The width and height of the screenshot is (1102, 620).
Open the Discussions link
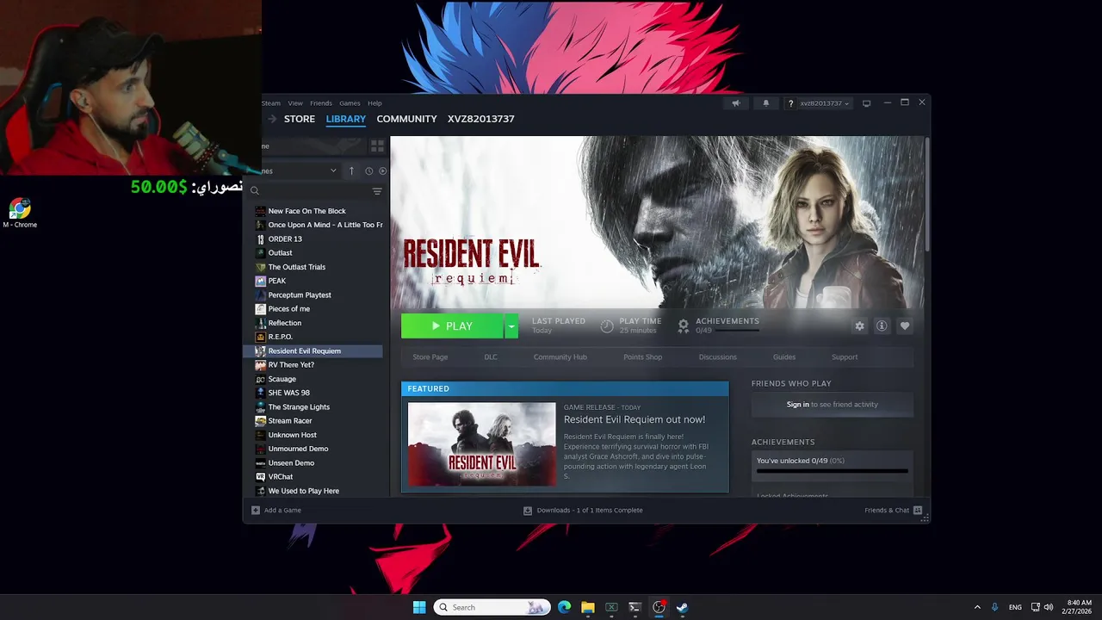717,357
